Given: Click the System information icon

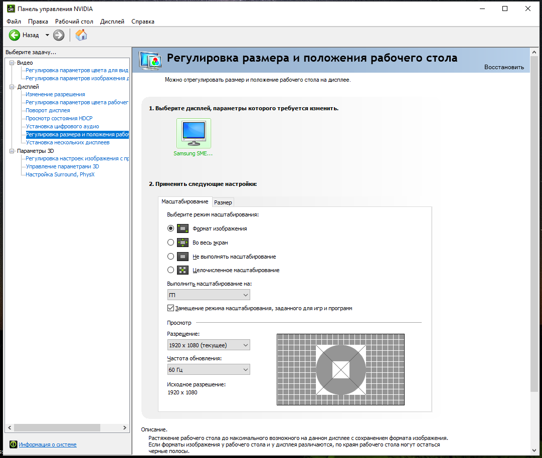Looking at the screenshot, I should (x=14, y=444).
